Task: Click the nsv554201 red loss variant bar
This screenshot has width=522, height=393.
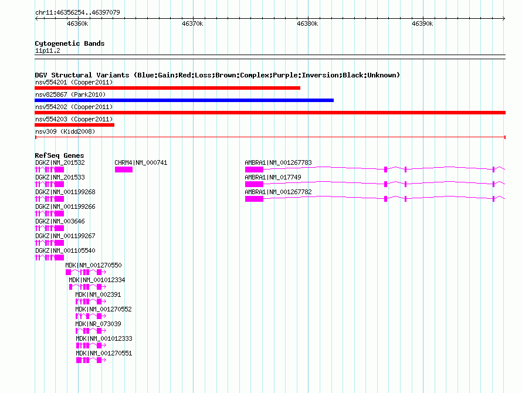Action: tap(168, 88)
